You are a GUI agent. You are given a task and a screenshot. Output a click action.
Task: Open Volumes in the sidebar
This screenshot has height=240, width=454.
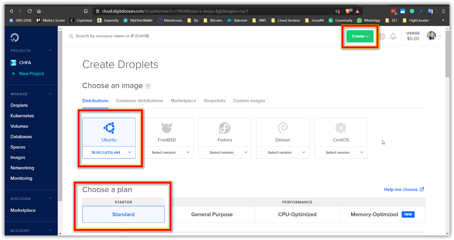pos(19,126)
